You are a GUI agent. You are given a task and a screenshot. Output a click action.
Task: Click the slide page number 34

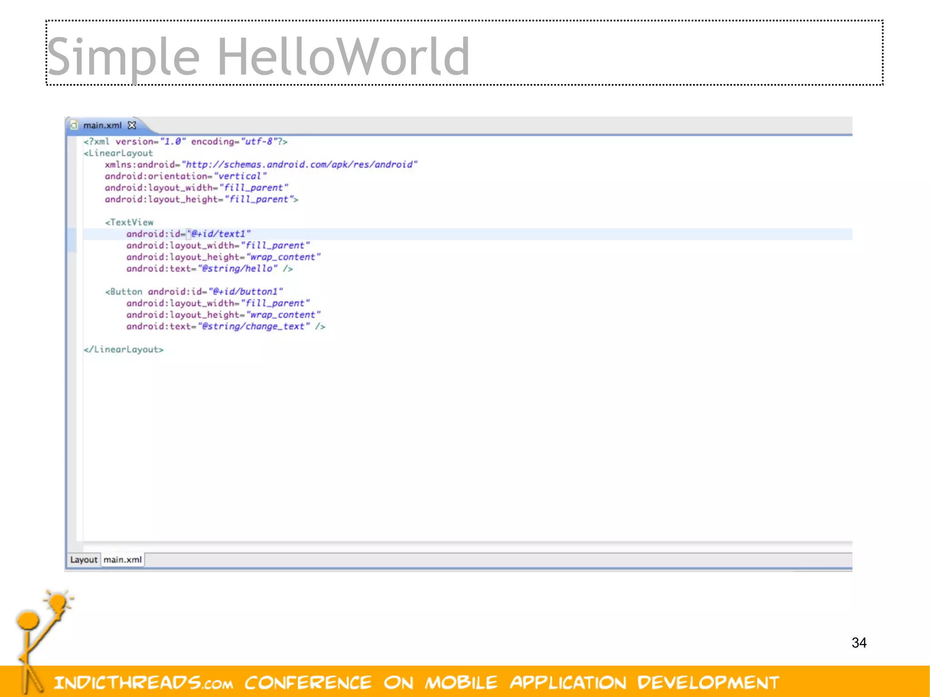point(859,643)
